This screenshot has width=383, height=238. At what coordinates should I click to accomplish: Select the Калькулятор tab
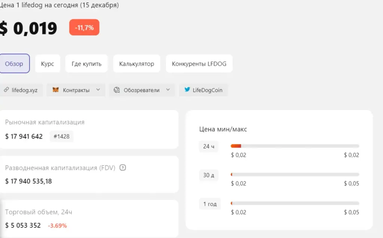coord(137,63)
